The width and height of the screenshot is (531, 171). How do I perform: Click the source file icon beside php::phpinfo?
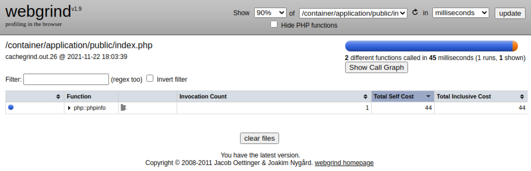tap(124, 108)
